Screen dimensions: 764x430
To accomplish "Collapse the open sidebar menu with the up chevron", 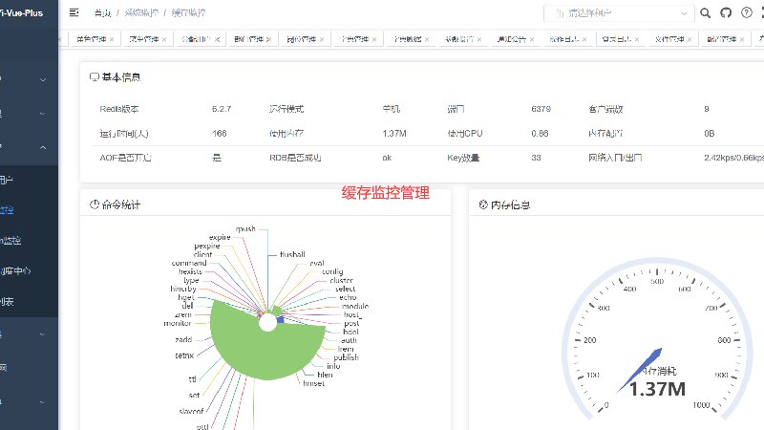I will tap(43, 147).
